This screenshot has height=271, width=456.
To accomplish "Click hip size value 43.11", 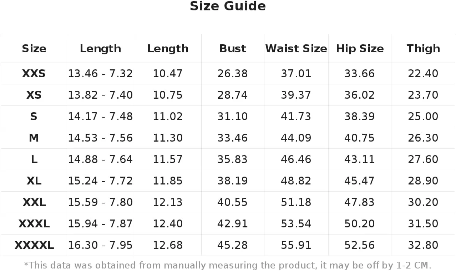I will pyautogui.click(x=360, y=159).
